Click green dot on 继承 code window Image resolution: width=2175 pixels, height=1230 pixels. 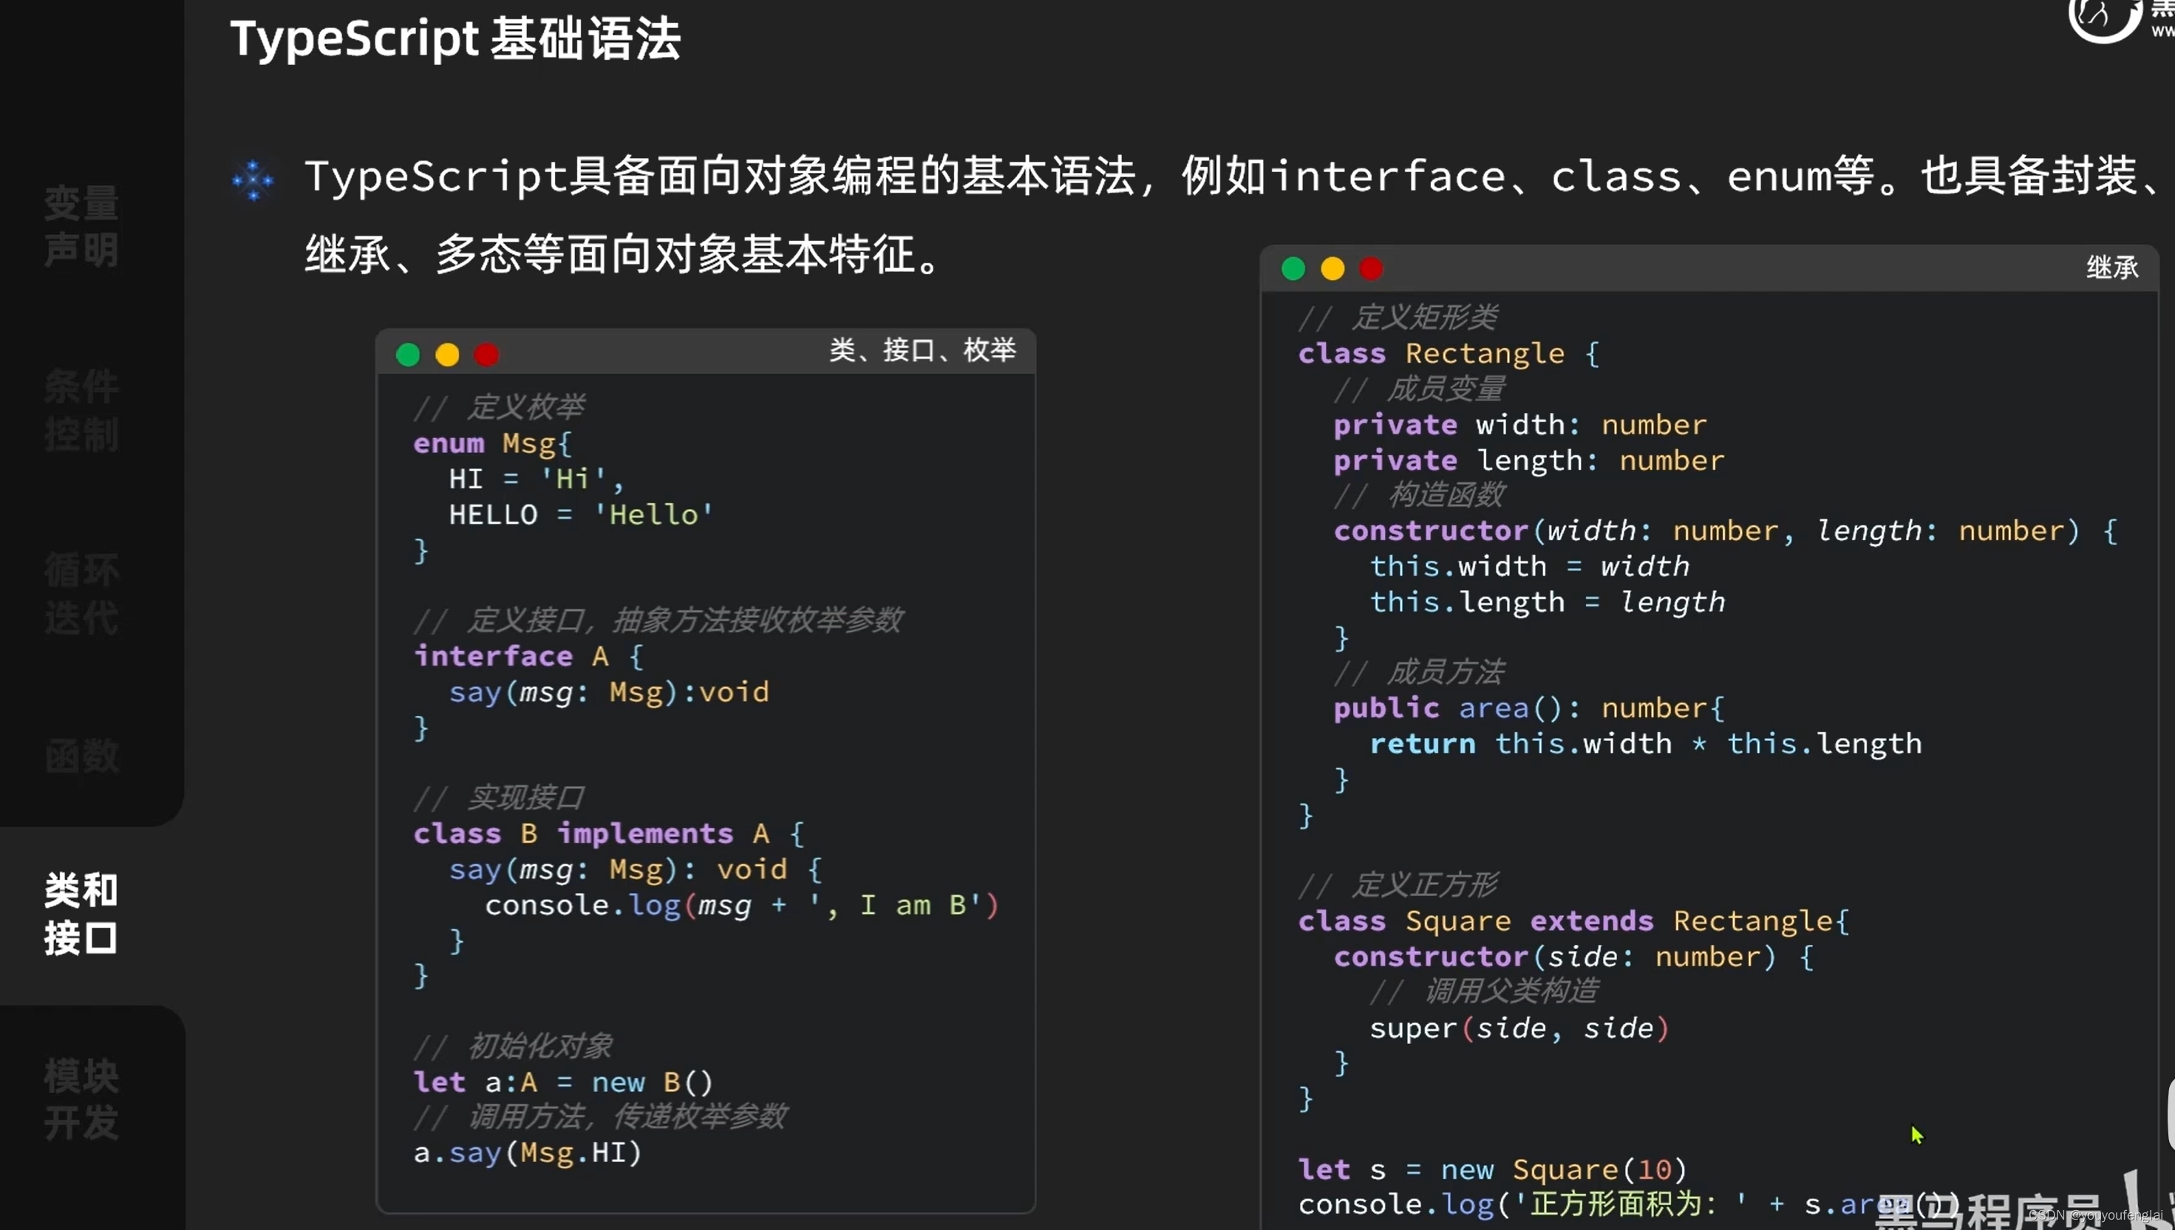1293,269
